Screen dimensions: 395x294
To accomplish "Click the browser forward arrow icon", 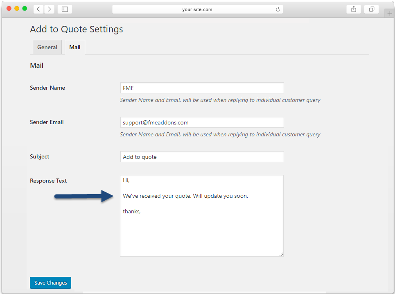I will click(50, 9).
